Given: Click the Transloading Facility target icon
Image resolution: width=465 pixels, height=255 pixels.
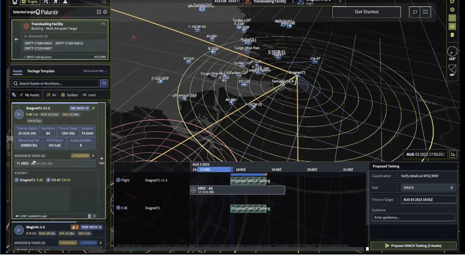Looking at the screenshot, I should 26,26.
